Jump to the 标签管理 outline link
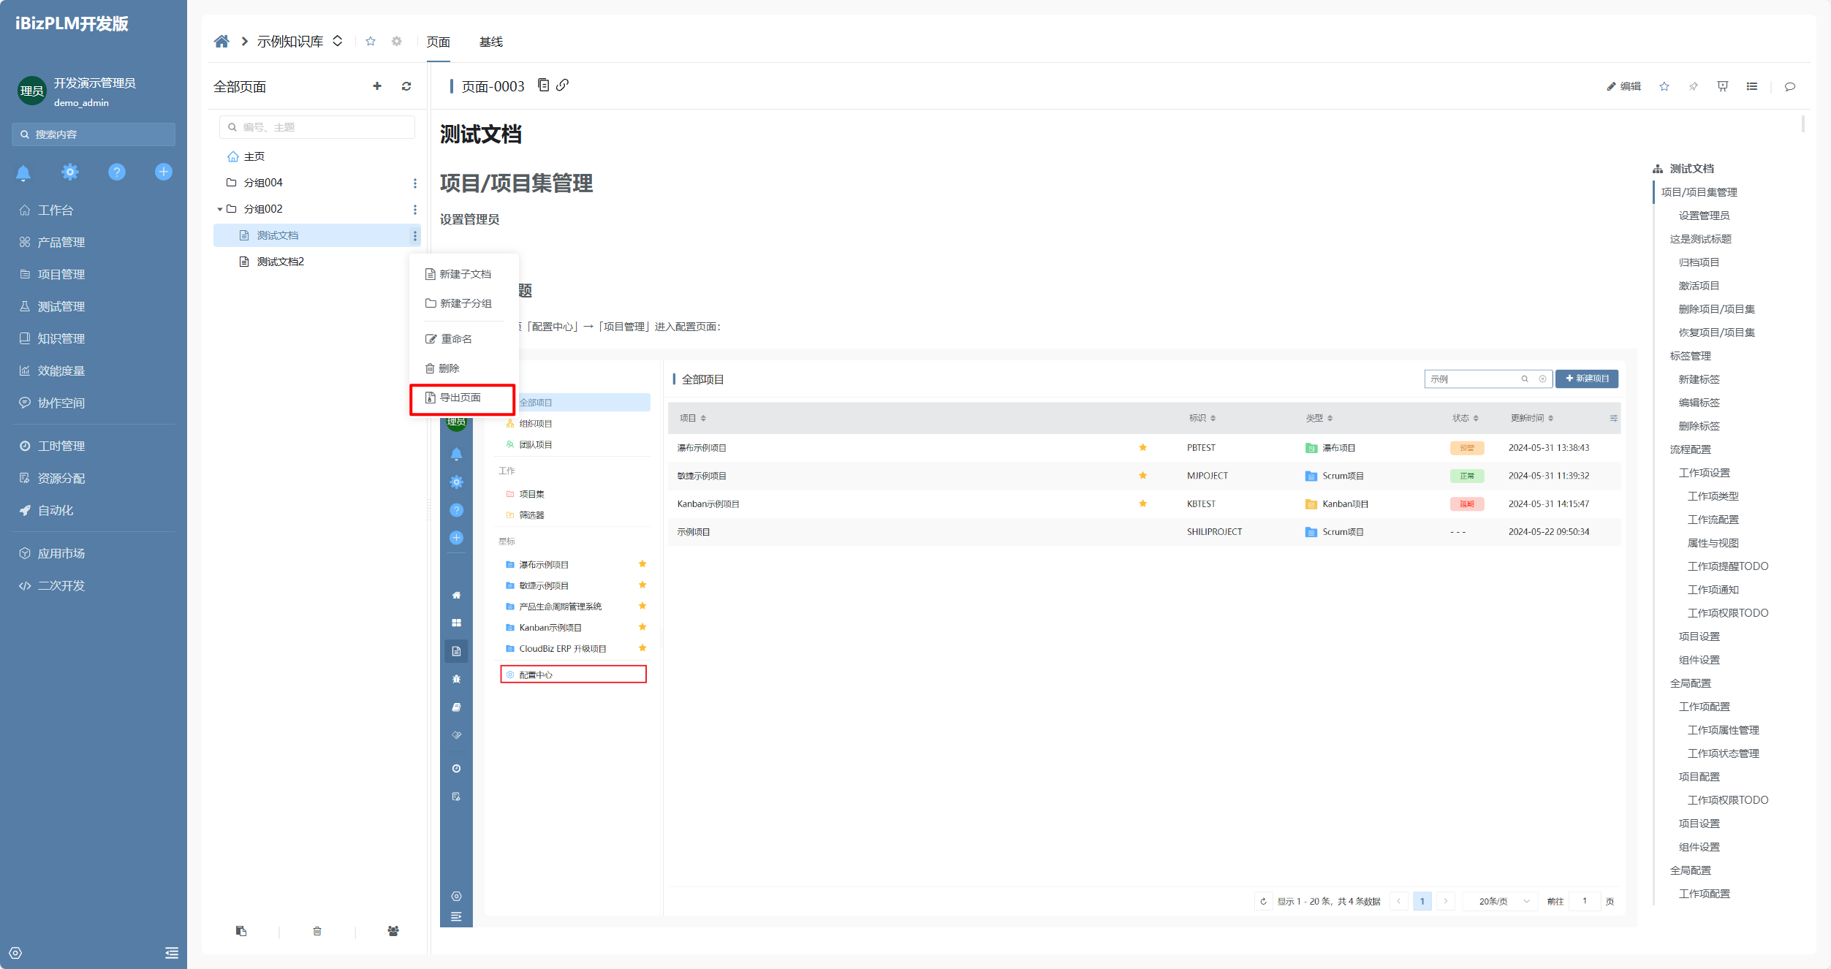The image size is (1831, 969). coord(1690,356)
